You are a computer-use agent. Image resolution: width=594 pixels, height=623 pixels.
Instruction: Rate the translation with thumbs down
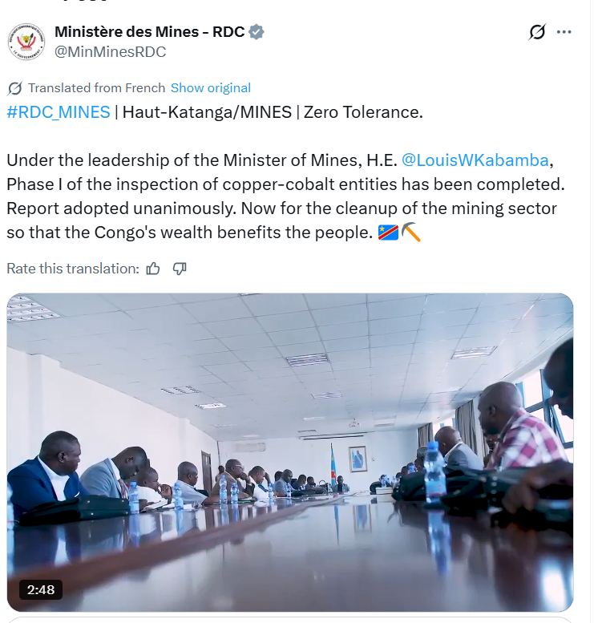(180, 269)
